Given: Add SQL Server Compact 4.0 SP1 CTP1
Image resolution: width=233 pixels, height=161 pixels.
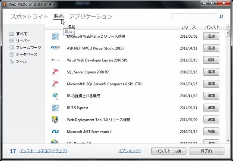Looking at the screenshot, I should (x=211, y=84).
